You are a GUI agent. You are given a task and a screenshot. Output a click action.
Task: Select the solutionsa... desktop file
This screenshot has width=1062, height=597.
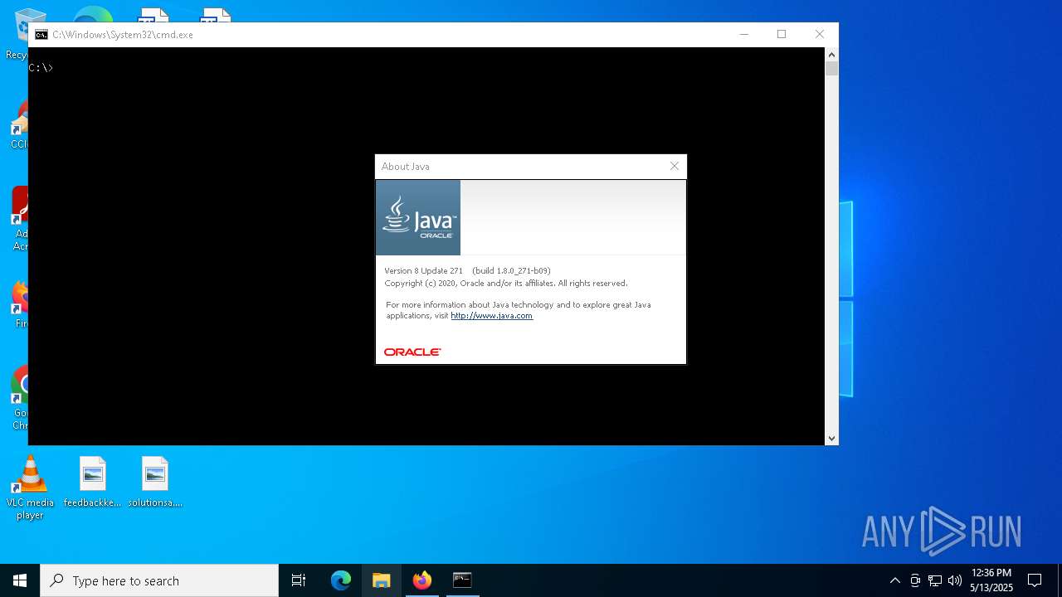(x=155, y=482)
